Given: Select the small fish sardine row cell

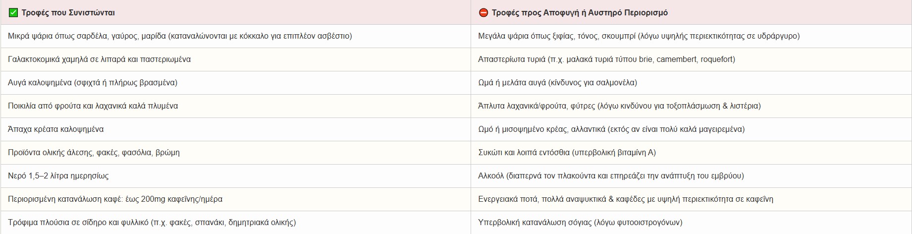Looking at the screenshot, I should click(x=180, y=36).
